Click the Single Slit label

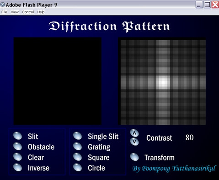coord(103,136)
